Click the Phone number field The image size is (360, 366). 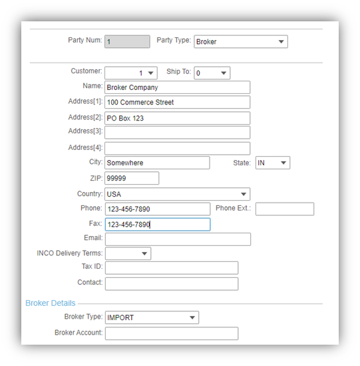pyautogui.click(x=158, y=209)
